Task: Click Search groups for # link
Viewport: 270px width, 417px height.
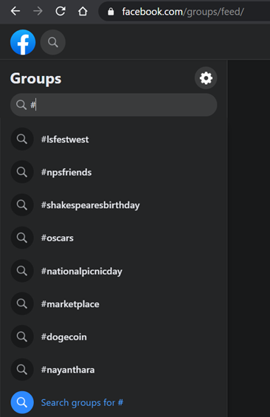Action: (x=82, y=403)
